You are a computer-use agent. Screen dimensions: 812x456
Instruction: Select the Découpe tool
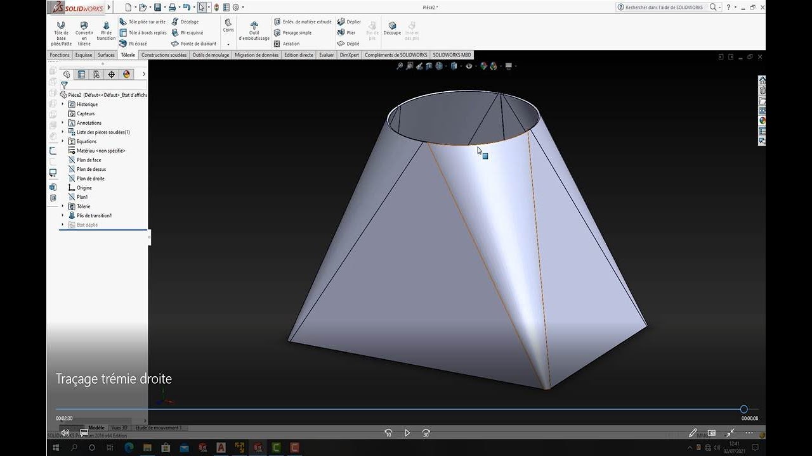point(392,28)
